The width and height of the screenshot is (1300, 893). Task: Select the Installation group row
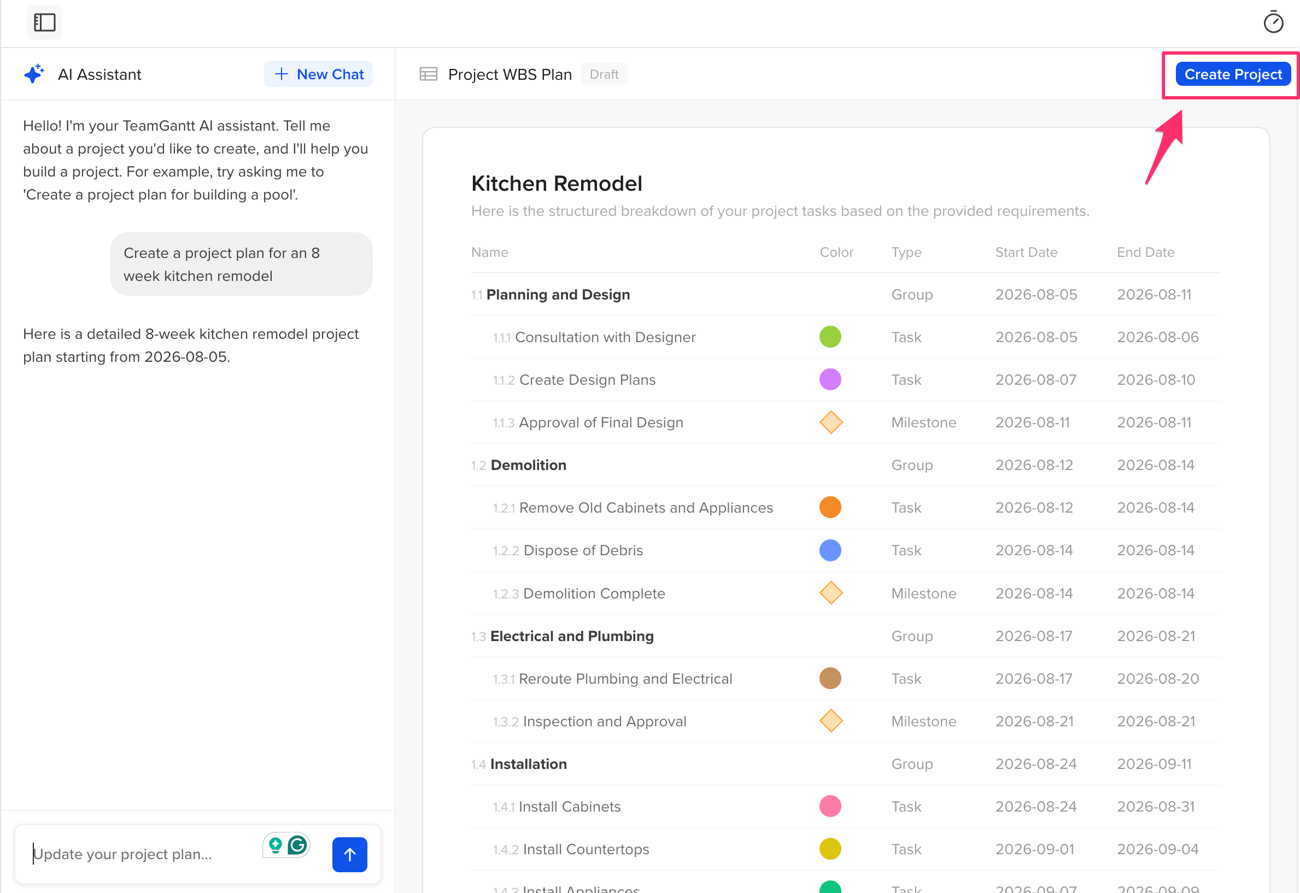pos(846,764)
